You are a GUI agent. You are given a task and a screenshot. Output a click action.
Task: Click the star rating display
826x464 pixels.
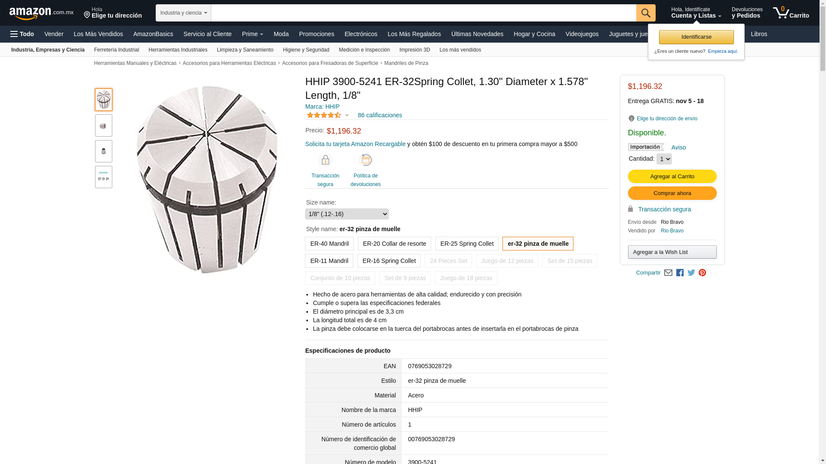tap(324, 115)
